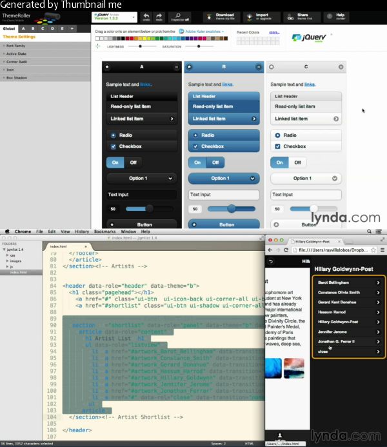Screen dimensions: 387x447
Task: Click the jQuery Mobile logo
Action: pos(309,37)
